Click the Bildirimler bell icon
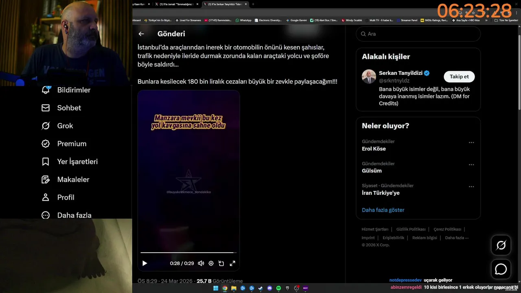Screen dimensions: 521x293 click(46, 90)
